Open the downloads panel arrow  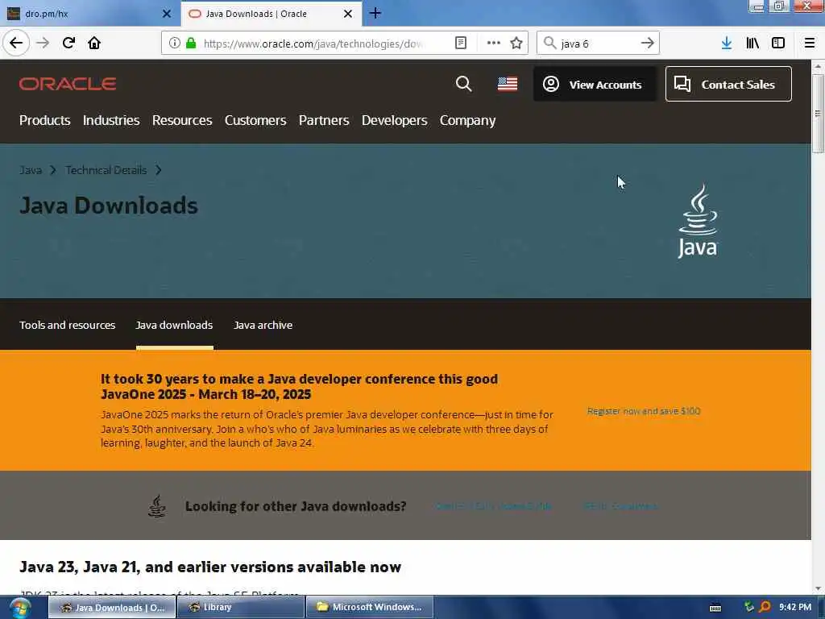click(x=727, y=44)
